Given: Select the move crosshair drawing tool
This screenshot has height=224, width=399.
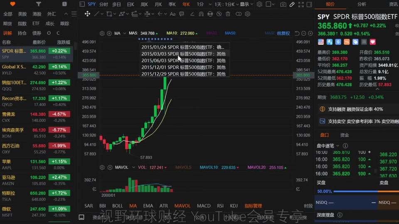Looking at the screenshot, I should pos(87,14).
